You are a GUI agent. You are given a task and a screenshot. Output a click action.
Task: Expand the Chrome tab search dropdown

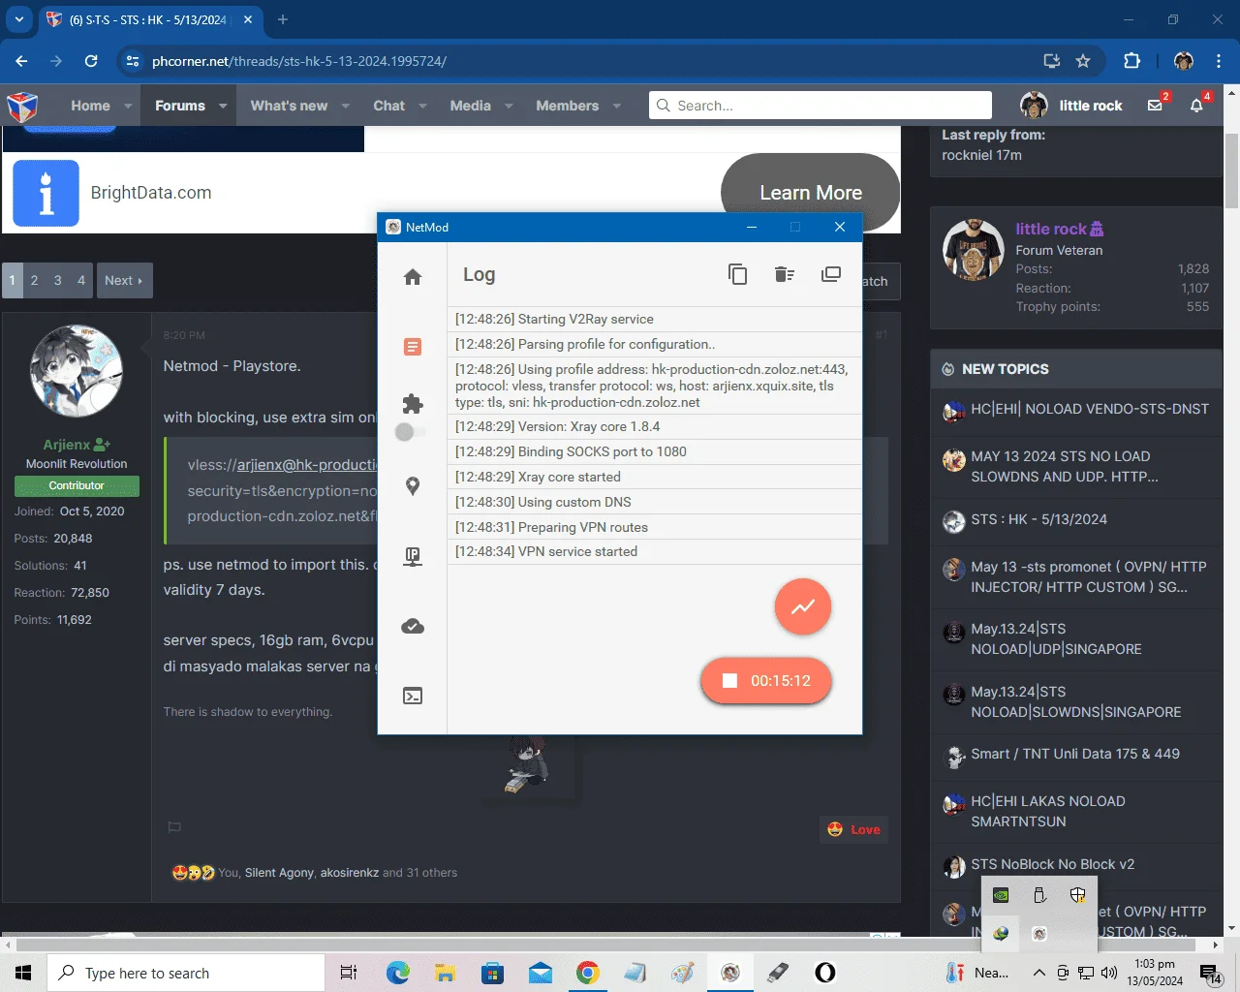pos(18,19)
